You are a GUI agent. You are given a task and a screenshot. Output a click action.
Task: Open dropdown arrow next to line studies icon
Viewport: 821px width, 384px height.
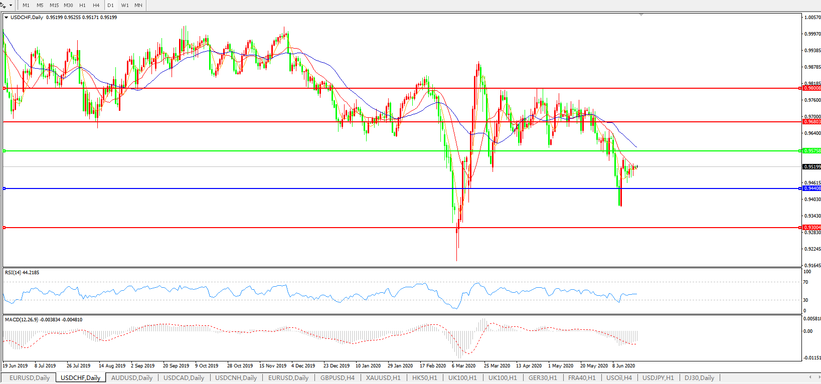pyautogui.click(x=11, y=6)
